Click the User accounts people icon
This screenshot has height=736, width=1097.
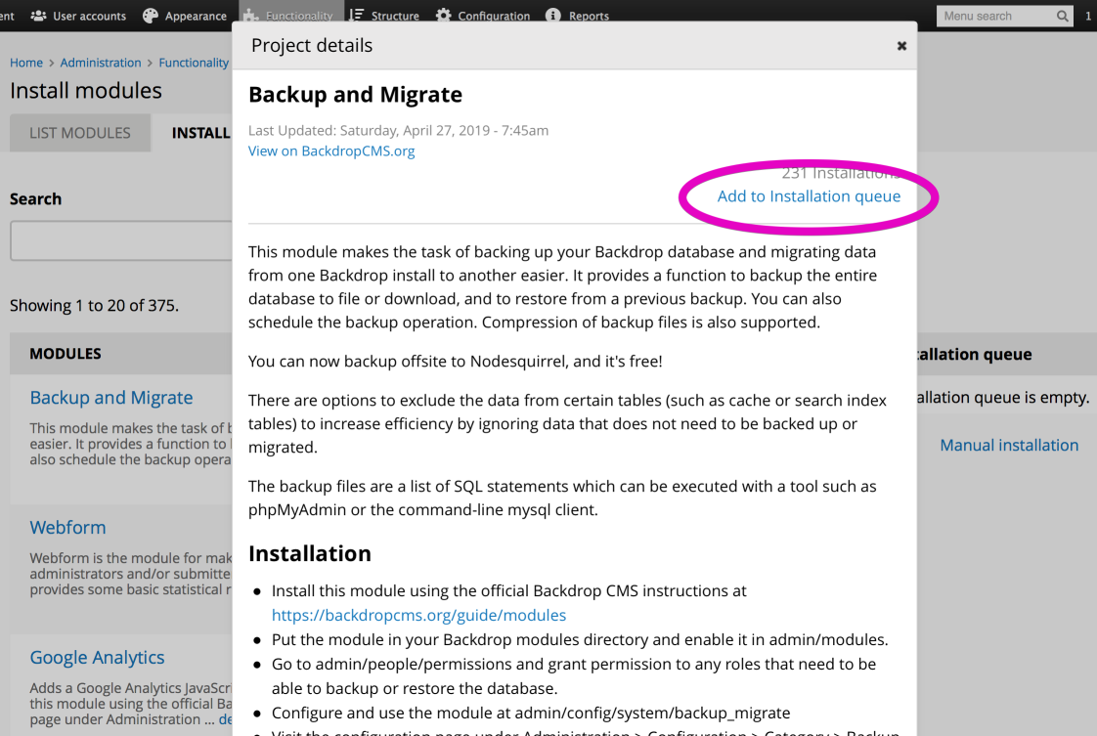click(38, 16)
